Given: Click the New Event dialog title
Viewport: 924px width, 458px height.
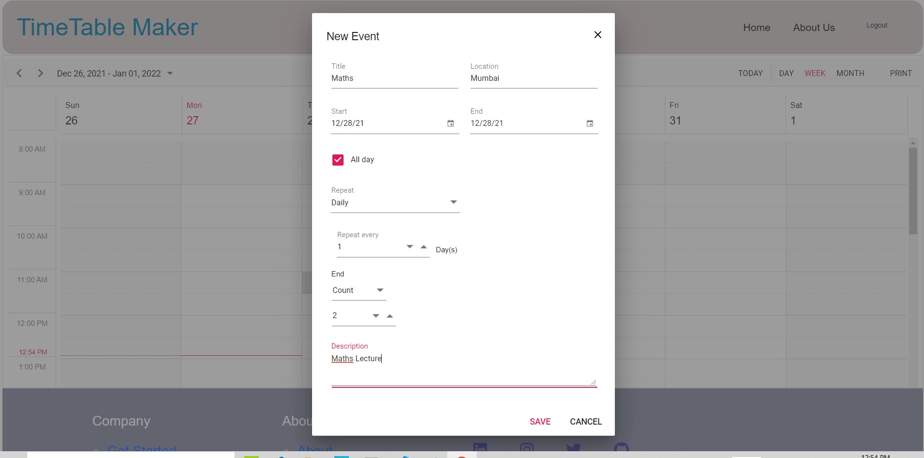Looking at the screenshot, I should 353,36.
